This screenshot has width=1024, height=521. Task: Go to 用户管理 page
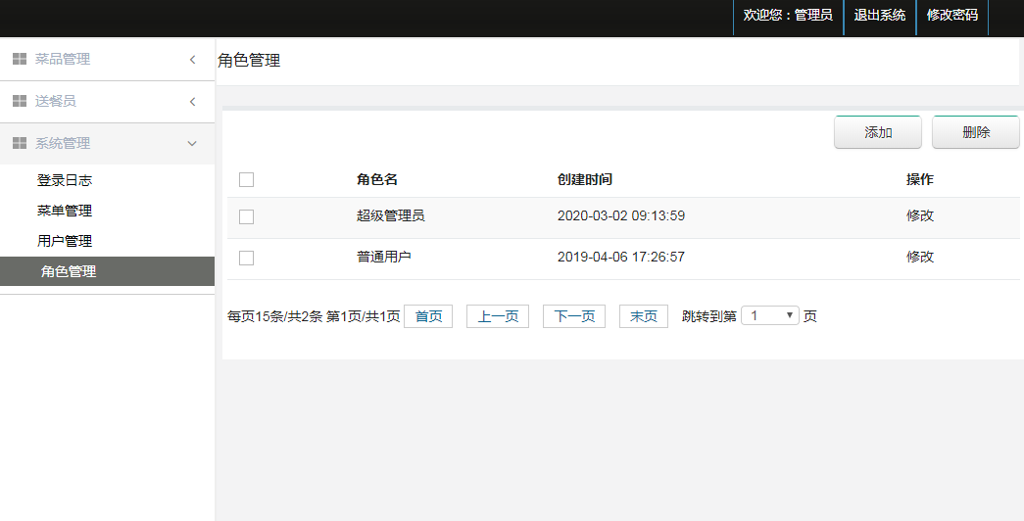tap(65, 241)
